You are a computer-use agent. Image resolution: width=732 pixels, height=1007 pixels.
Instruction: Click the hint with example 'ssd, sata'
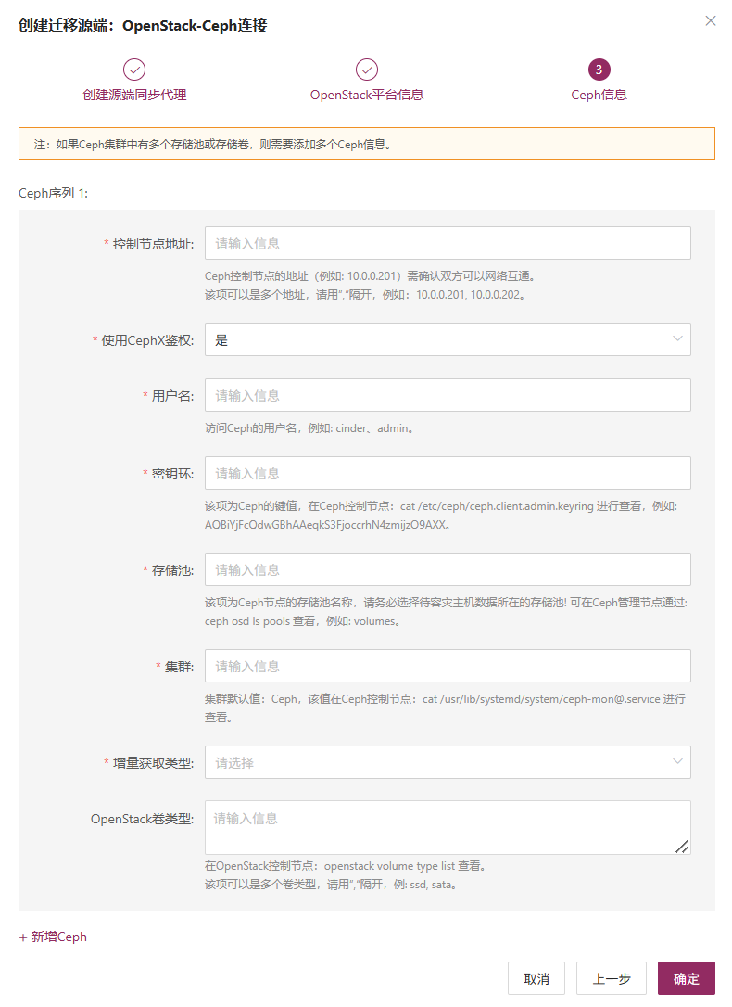click(331, 885)
